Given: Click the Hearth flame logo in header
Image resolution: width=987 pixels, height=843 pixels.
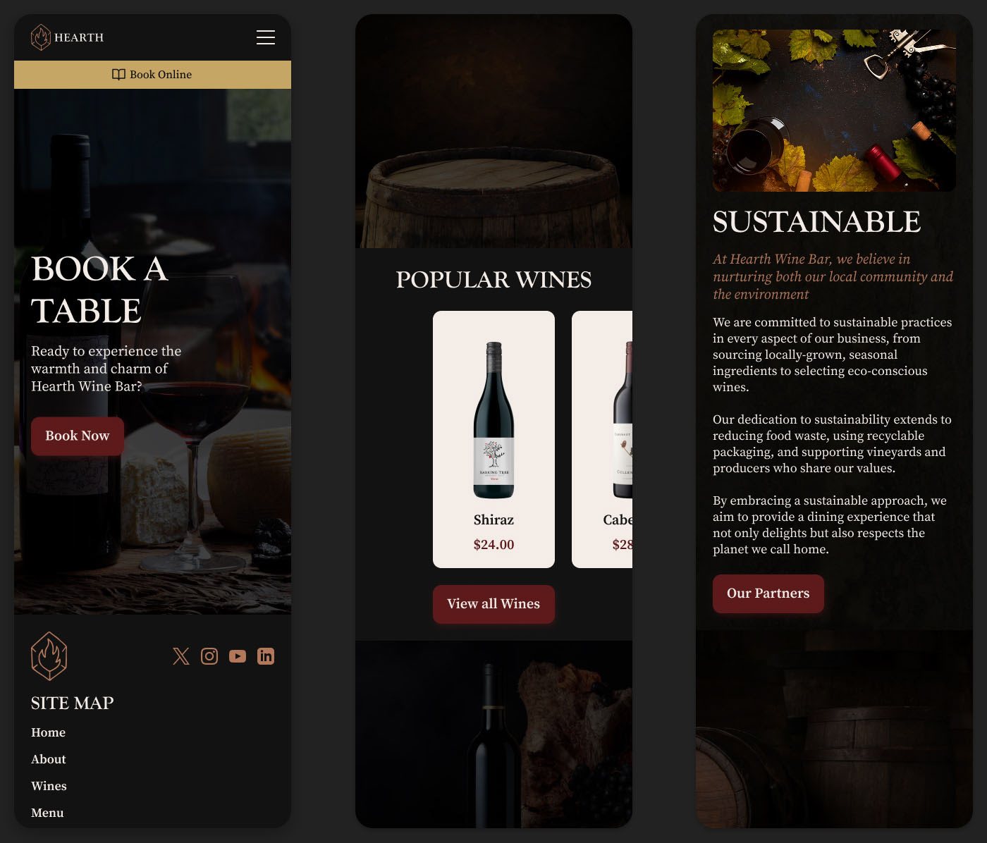Looking at the screenshot, I should (41, 37).
